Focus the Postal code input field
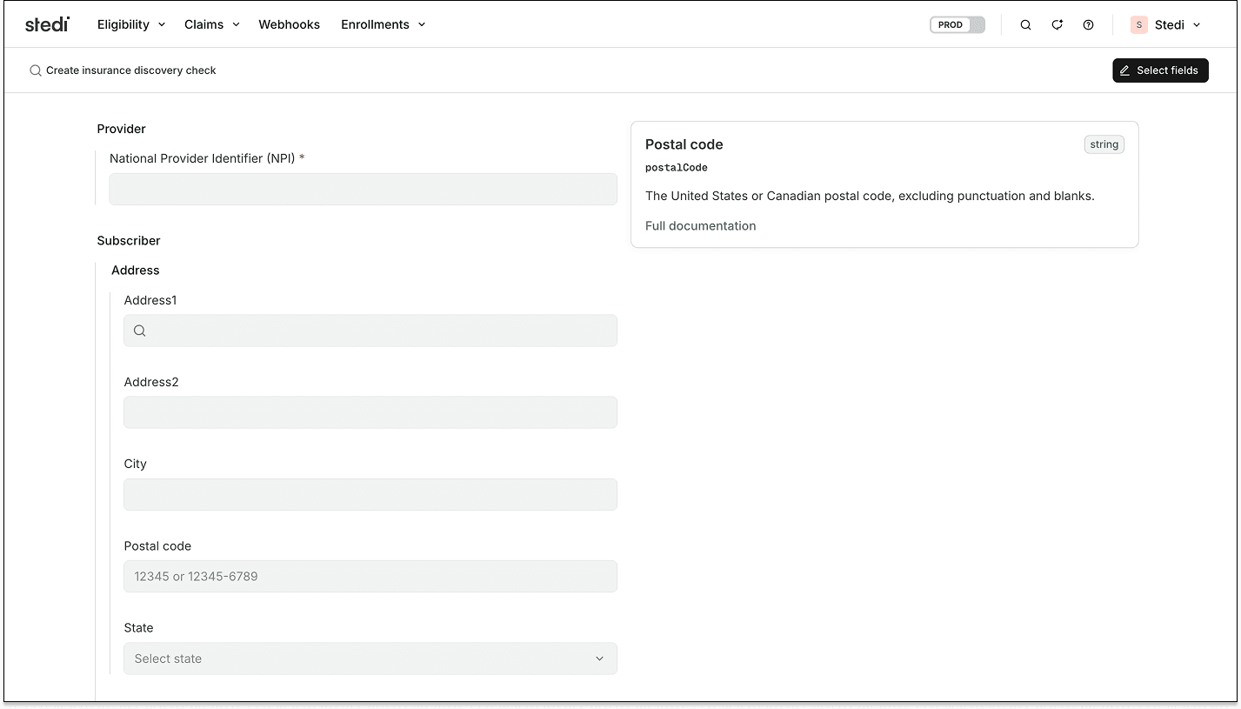 370,576
